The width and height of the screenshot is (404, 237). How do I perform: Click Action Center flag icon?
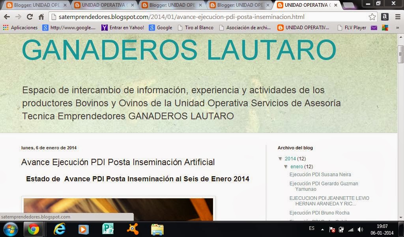tap(332, 229)
